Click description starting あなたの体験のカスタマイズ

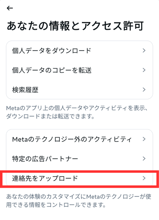coord(78,201)
